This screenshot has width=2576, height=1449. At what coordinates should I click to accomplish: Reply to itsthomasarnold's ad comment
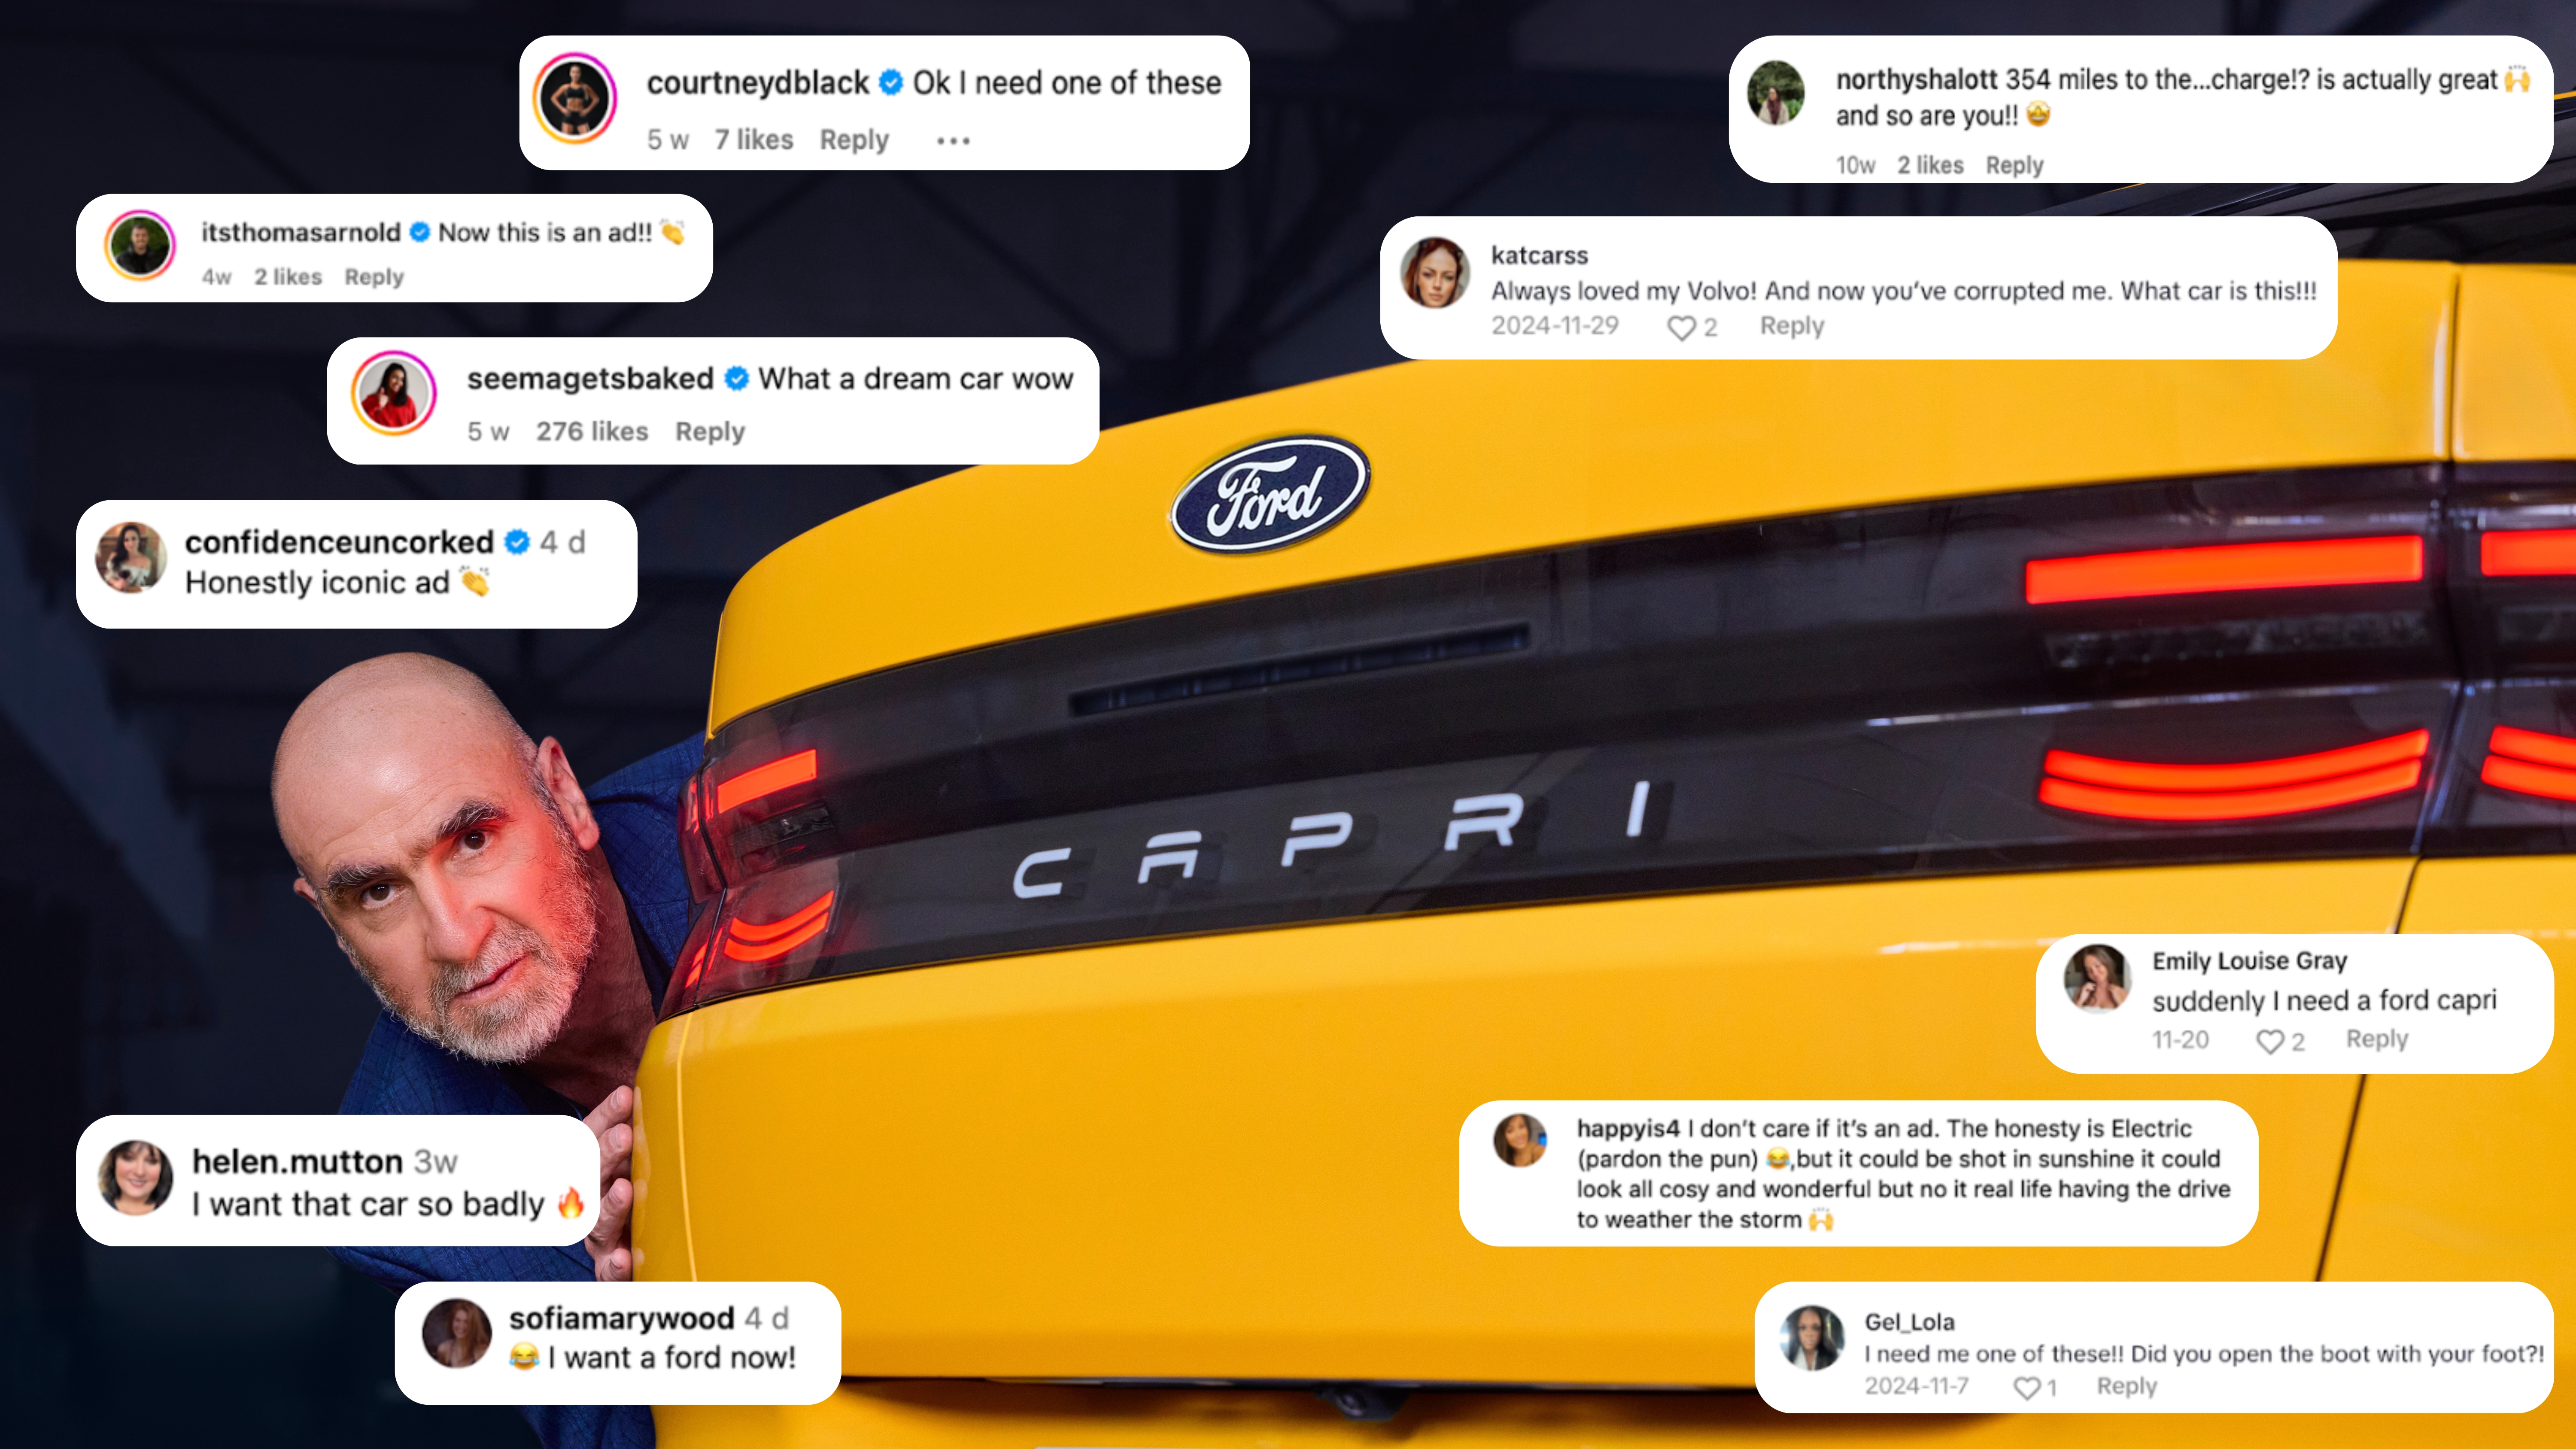(x=374, y=277)
